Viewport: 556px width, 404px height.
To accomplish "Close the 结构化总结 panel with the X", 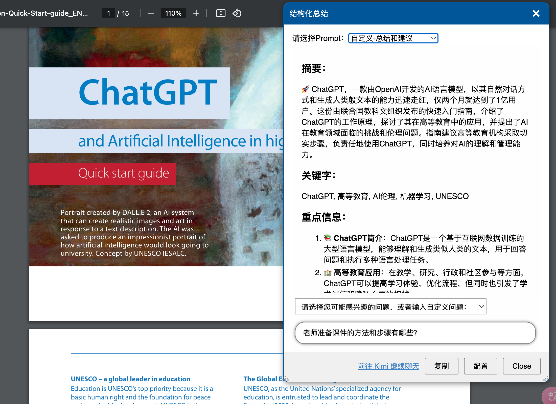I will (x=536, y=13).
